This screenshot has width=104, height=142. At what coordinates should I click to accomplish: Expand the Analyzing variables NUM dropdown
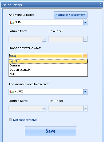(85, 23)
